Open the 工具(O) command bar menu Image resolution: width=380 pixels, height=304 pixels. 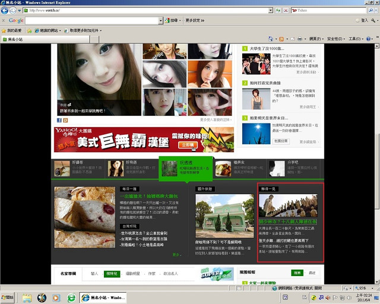(356, 39)
